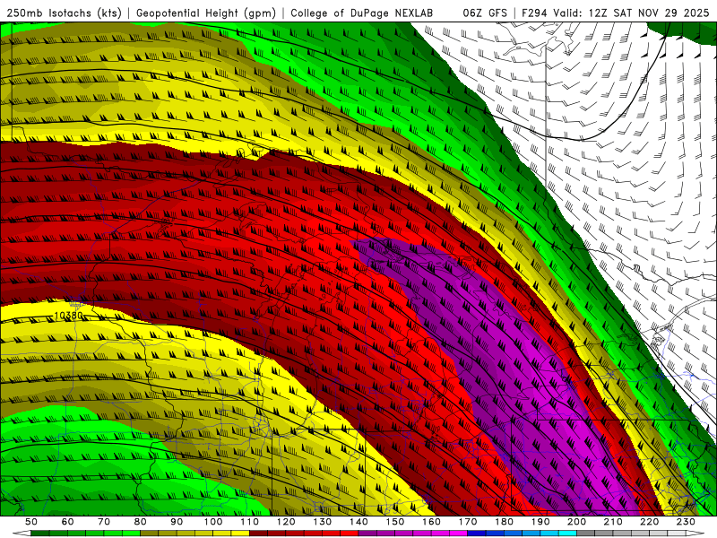717x538 pixels.
Task: Select the 230 value on the color scale
Action: pos(687,522)
